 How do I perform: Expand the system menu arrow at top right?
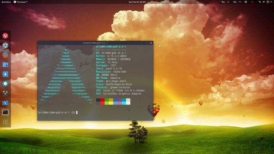point(271,2)
